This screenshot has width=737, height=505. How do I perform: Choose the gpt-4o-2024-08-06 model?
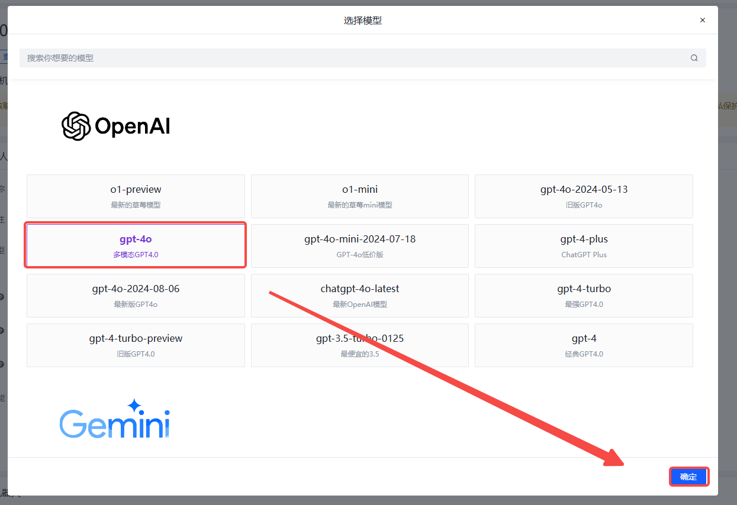point(136,296)
